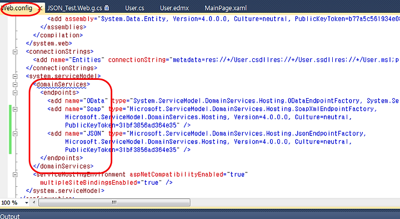This screenshot has height=219, width=400.
Task: Collapse the connectionStrings section
Action: [x=15, y=52]
